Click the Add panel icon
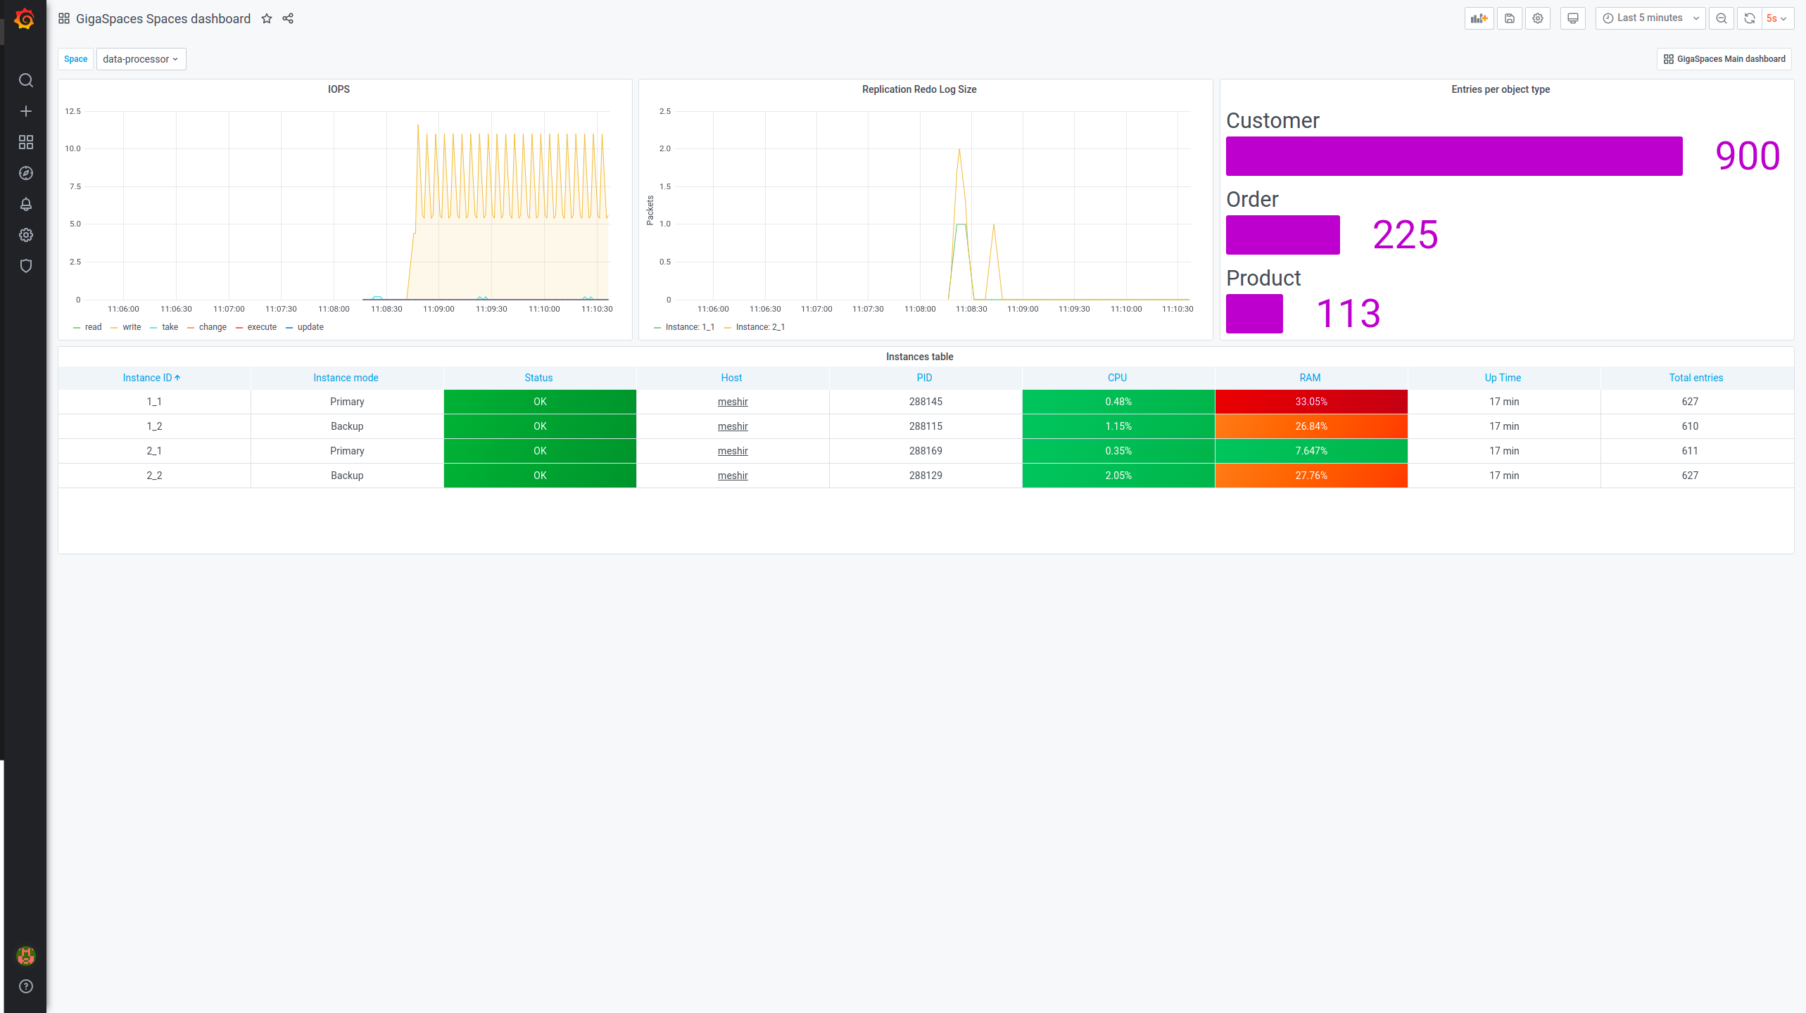Image resolution: width=1806 pixels, height=1013 pixels. point(1479,18)
